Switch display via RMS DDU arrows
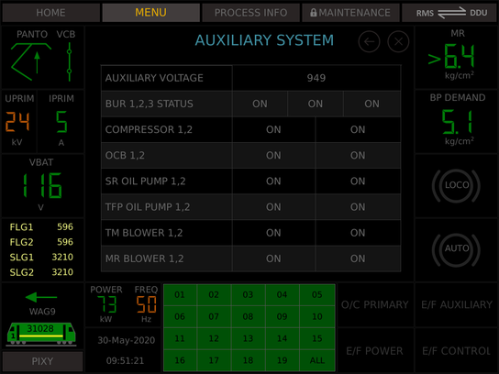Screen dimensions: 499x374 coord(451,13)
